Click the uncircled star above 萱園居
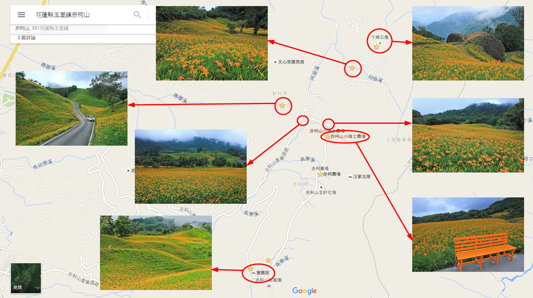533x298 pixels. point(269,260)
